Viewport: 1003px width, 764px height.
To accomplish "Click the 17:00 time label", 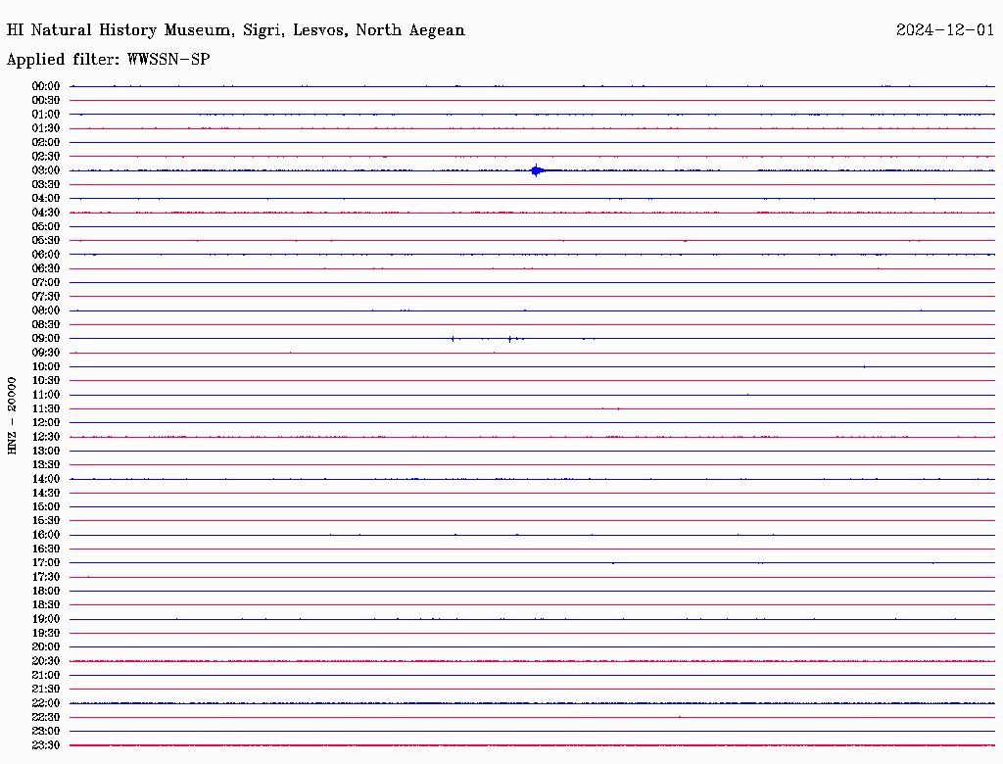I will click(x=46, y=562).
